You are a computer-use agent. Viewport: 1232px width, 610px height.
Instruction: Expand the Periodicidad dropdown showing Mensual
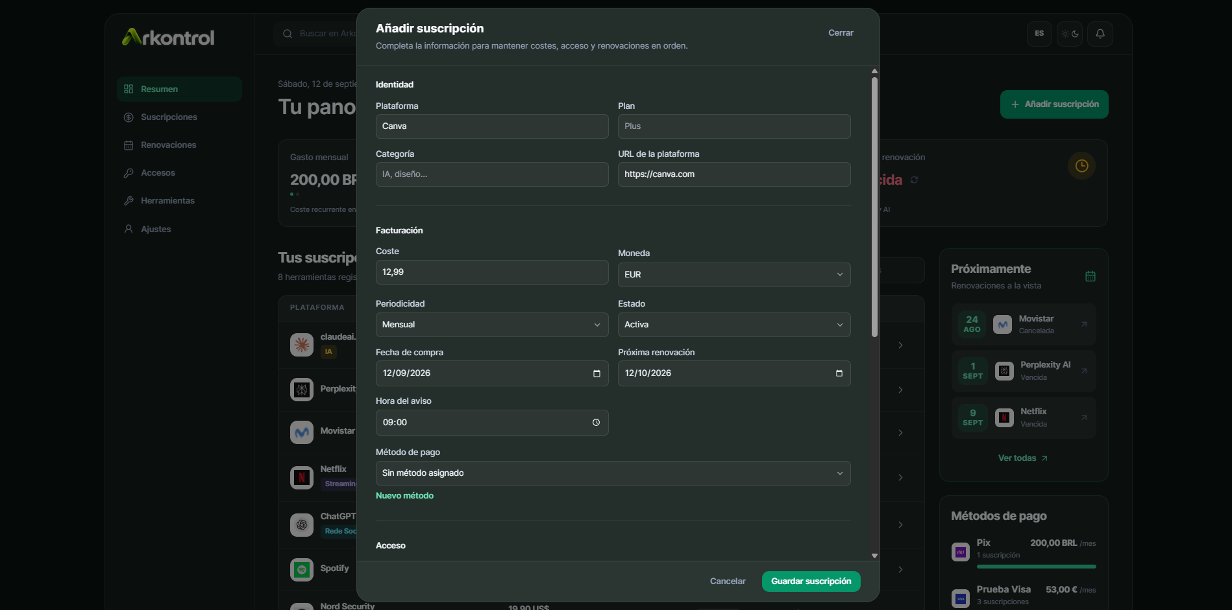pyautogui.click(x=492, y=325)
